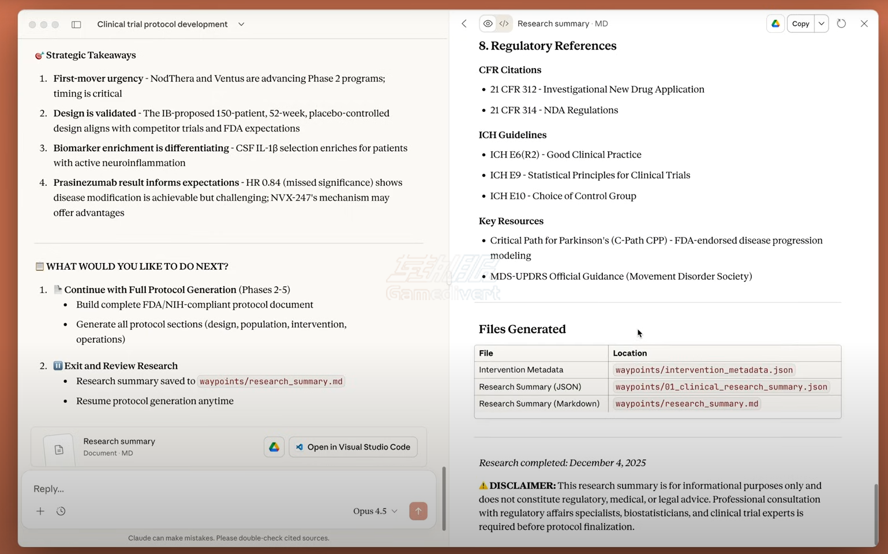The image size is (888, 554).
Task: Switch artifact to code view
Action: click(504, 24)
